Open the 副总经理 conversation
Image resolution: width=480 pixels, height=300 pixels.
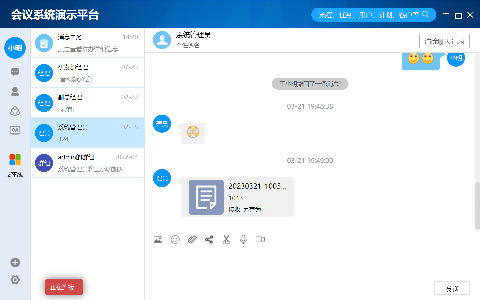point(87,103)
